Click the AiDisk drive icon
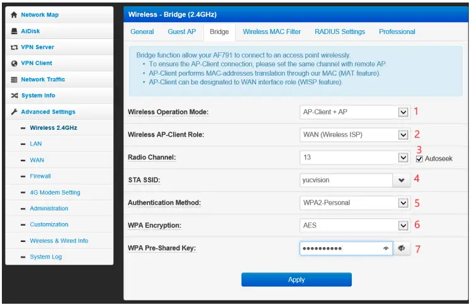472x305 pixels. [14, 31]
